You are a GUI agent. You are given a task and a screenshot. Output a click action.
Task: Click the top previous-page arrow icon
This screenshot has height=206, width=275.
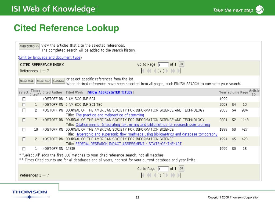click(155, 71)
